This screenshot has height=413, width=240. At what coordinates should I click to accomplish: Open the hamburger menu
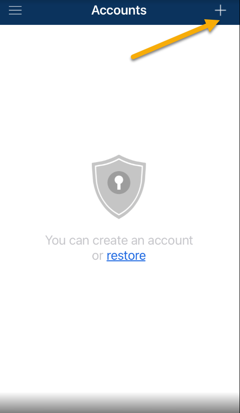tap(15, 10)
